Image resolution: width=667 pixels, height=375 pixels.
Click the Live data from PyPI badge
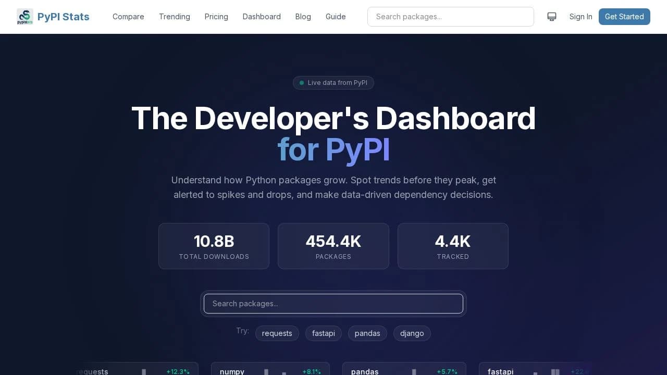pos(333,82)
